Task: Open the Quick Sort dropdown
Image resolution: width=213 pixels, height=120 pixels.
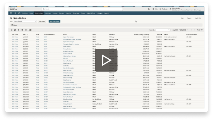Action: click(x=163, y=30)
